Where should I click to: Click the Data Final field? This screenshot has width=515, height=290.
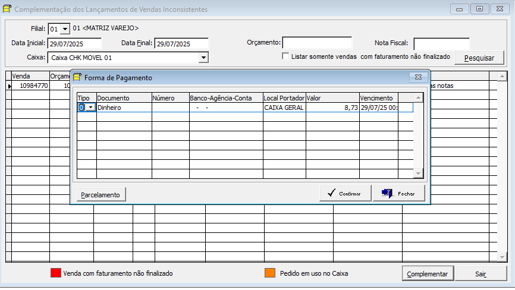pyautogui.click(x=181, y=43)
